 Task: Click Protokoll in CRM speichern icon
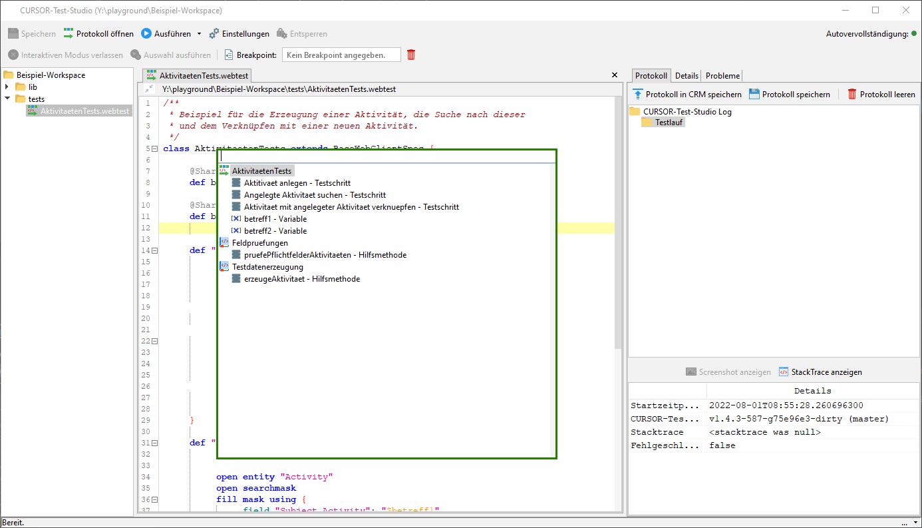(x=638, y=95)
